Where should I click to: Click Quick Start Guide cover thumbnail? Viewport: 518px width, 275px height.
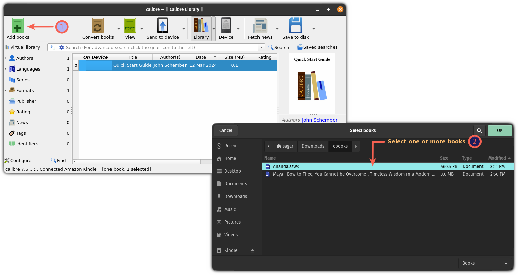coord(312,83)
